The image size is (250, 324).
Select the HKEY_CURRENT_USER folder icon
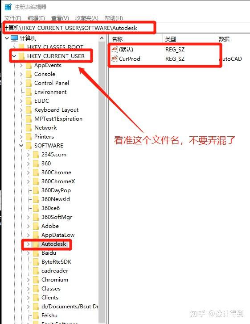point(21,56)
